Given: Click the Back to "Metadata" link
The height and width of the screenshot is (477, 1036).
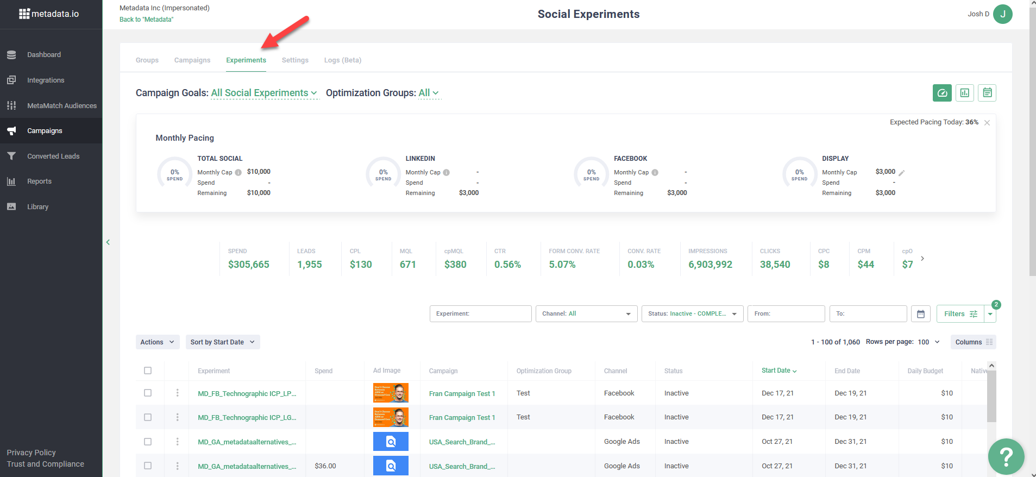Looking at the screenshot, I should pyautogui.click(x=147, y=20).
